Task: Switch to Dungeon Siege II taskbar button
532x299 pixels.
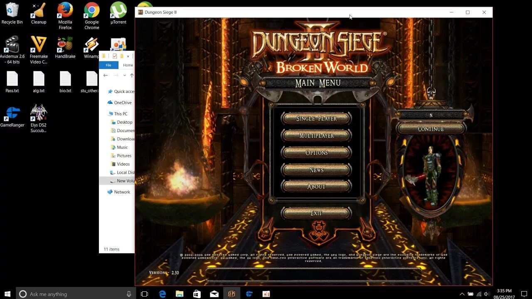Action: click(232, 294)
